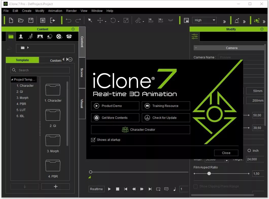Collapse the Project Template tree node
The image size is (269, 199).
(12, 79)
